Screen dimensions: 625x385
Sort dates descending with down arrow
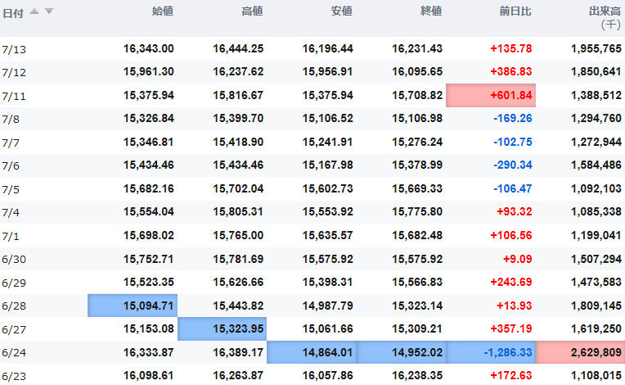click(49, 11)
